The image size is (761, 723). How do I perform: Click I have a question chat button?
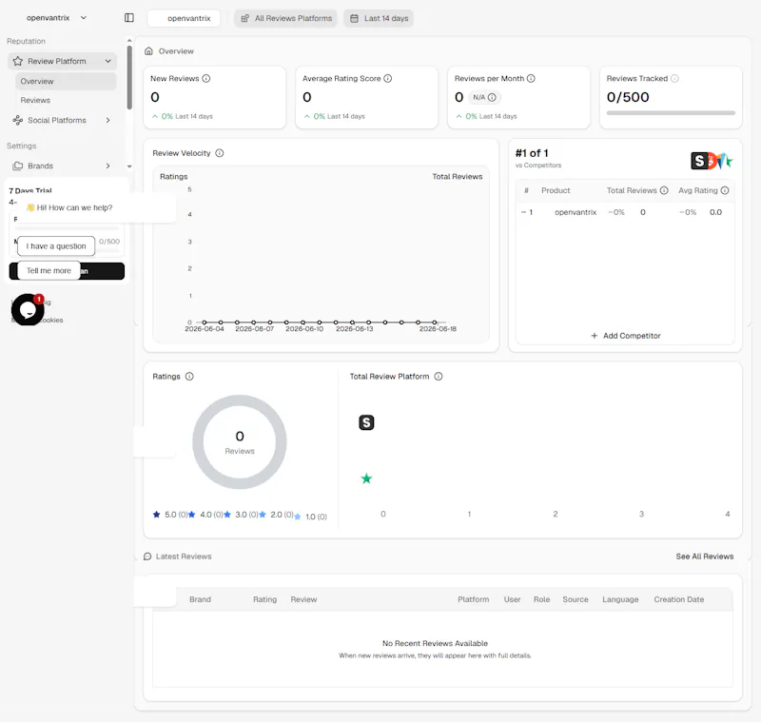point(56,246)
